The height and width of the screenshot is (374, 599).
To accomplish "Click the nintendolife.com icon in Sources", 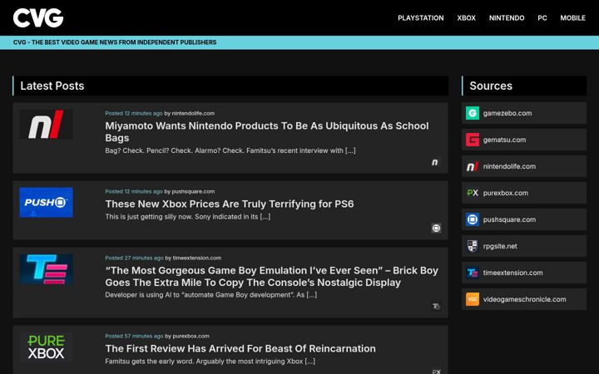I will point(473,166).
